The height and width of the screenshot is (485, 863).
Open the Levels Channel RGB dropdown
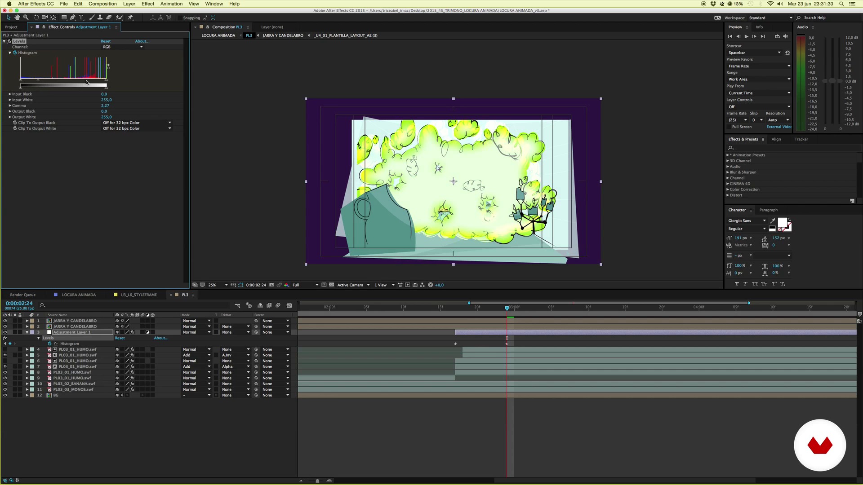[122, 47]
